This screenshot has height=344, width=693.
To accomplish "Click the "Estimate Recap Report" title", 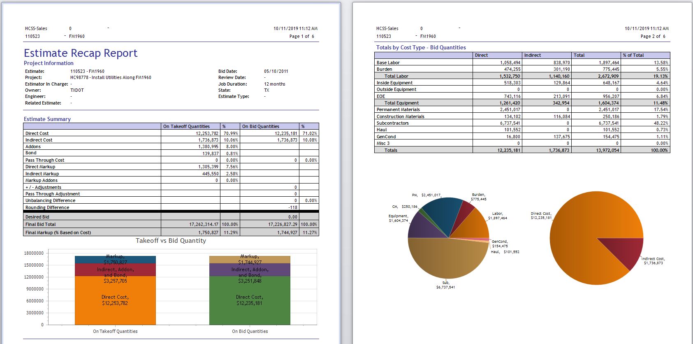I will [x=81, y=53].
